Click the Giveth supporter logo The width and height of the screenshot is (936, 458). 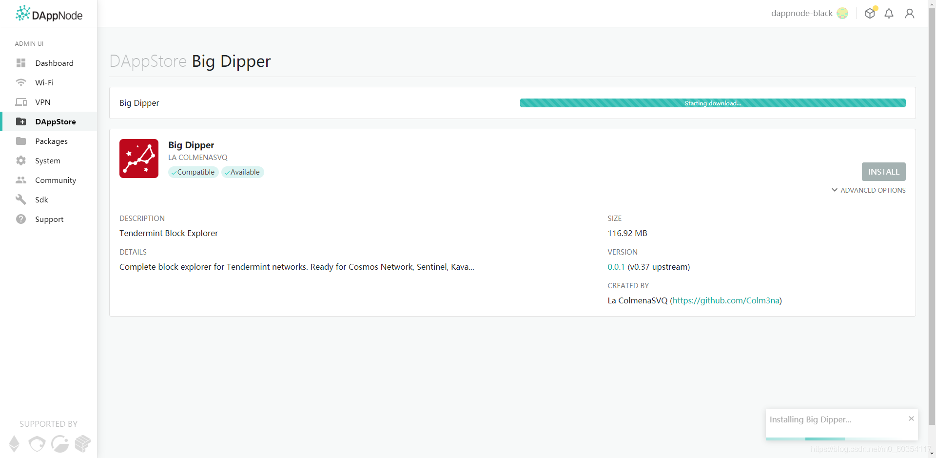[x=60, y=443]
